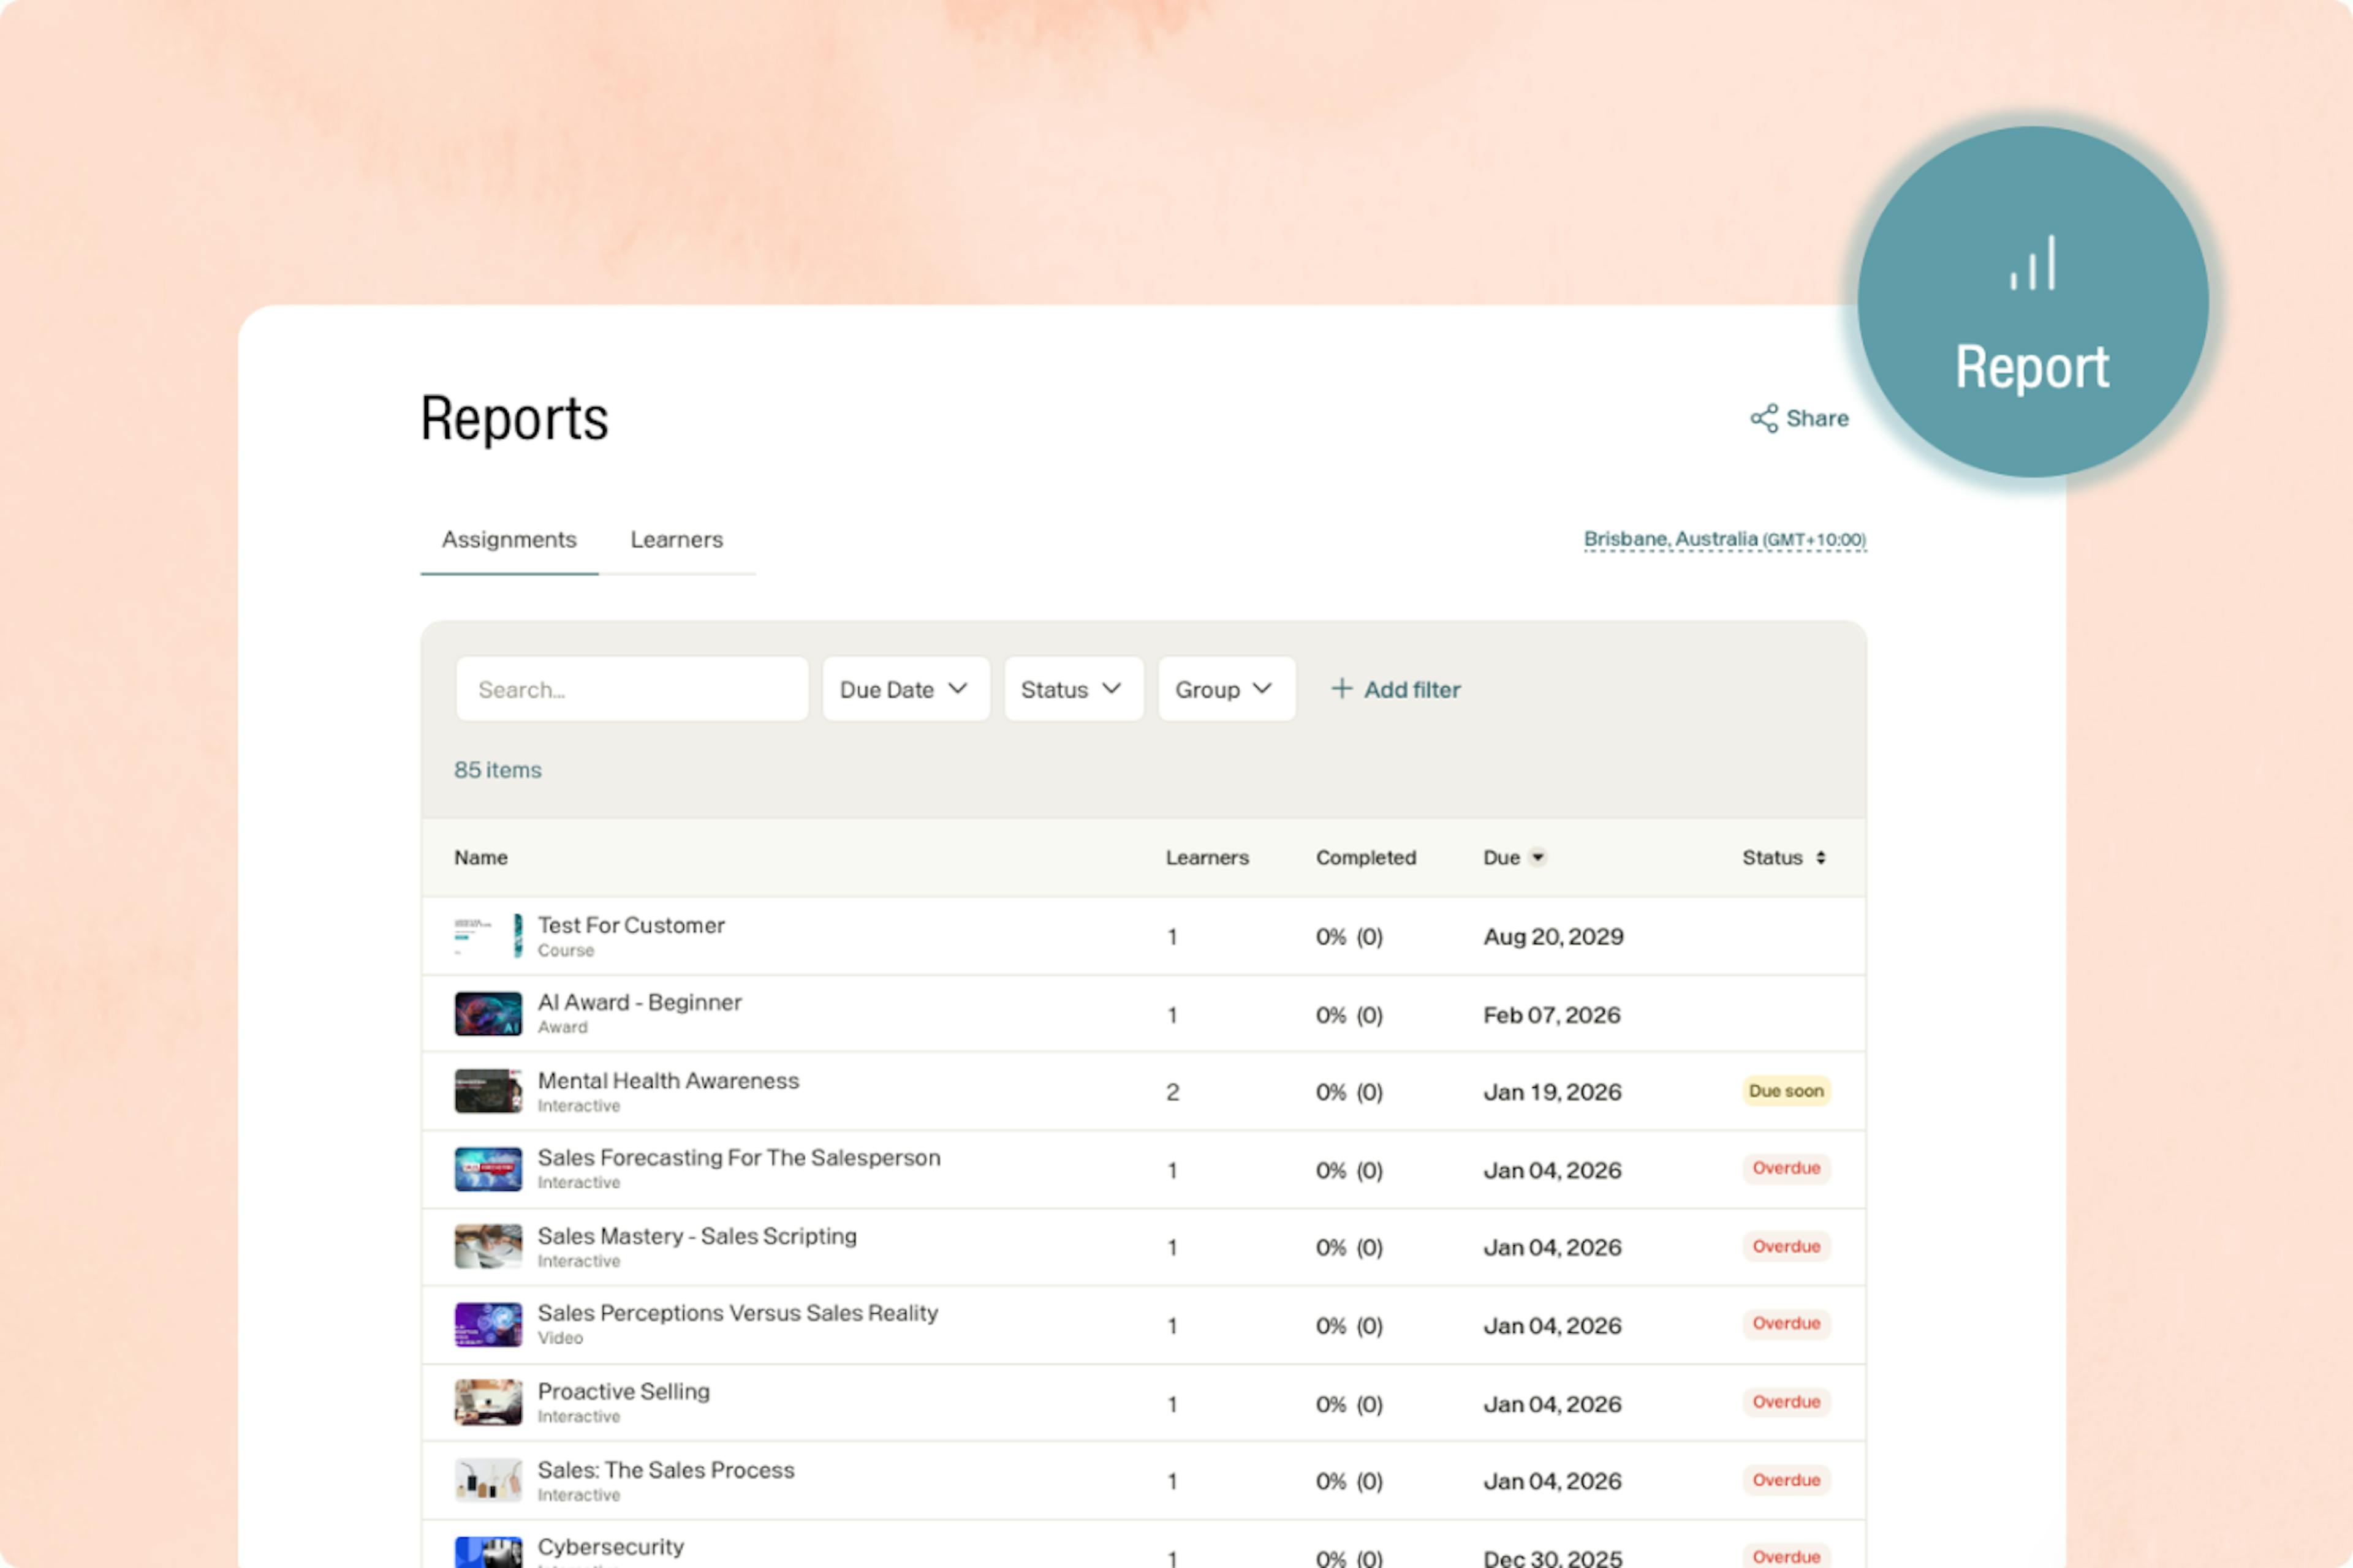2353x1568 pixels.
Task: Select the Assignments tab
Action: coord(509,540)
